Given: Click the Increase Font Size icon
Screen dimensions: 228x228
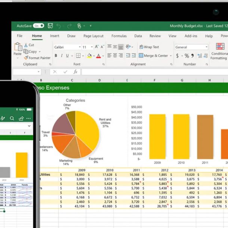Looking at the screenshot, I should click(x=97, y=47).
